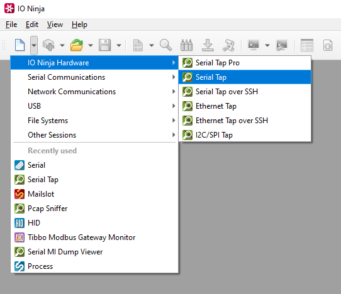Click the New Session page icon
Screen dimensions: 341x294
[20, 45]
